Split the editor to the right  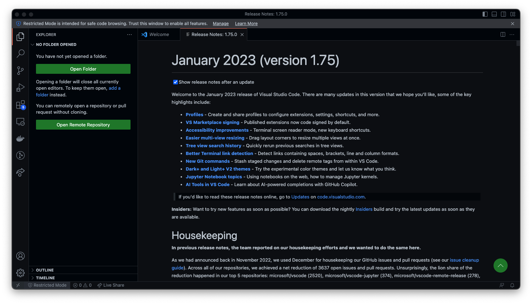[503, 35]
